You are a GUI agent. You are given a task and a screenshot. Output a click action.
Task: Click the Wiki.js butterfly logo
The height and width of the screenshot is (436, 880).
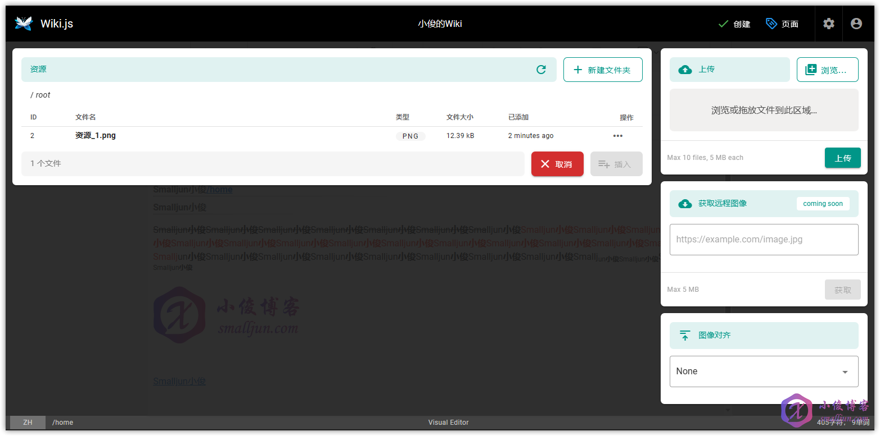(x=24, y=24)
